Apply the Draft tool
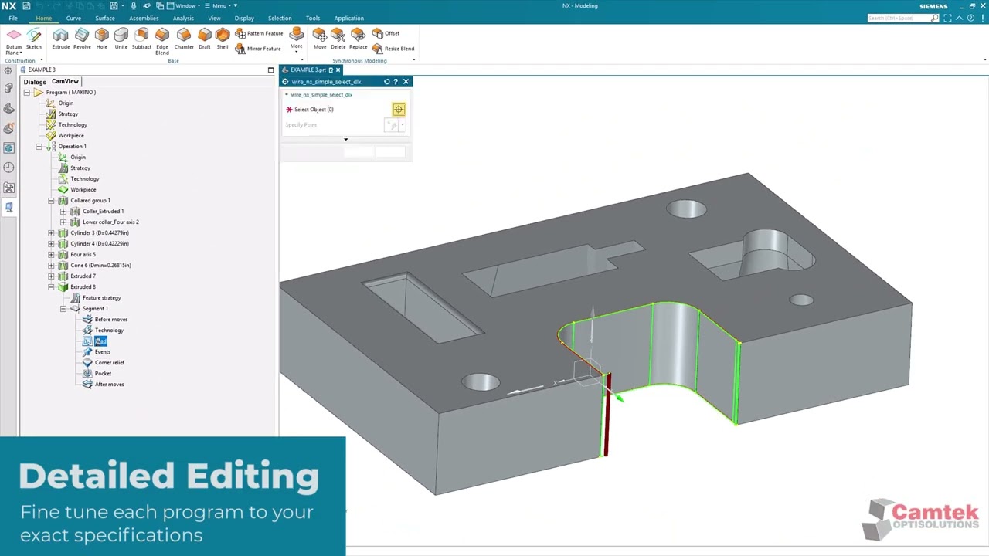This screenshot has width=989, height=556. pos(204,39)
